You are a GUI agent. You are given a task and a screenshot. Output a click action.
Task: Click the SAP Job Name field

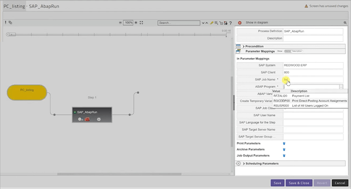[313, 79]
